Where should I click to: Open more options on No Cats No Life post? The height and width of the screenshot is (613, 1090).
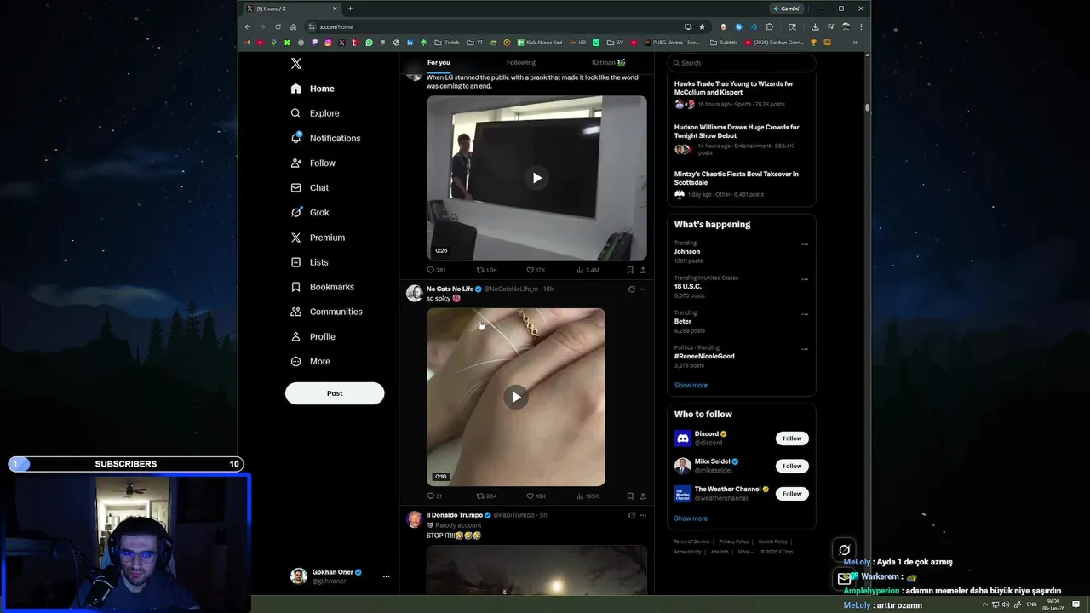pyautogui.click(x=643, y=289)
